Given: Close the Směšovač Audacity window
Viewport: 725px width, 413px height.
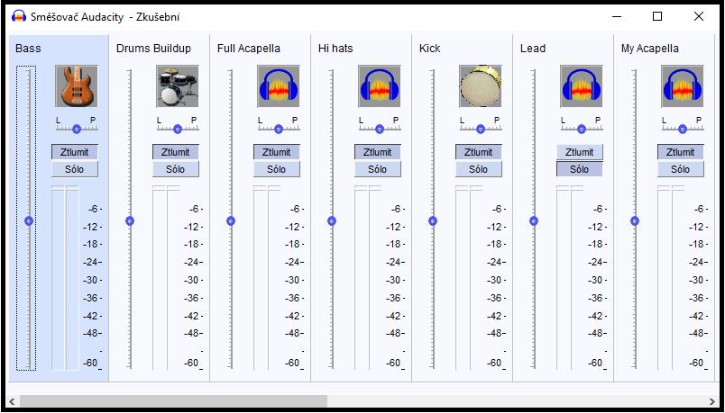Looking at the screenshot, I should [699, 16].
